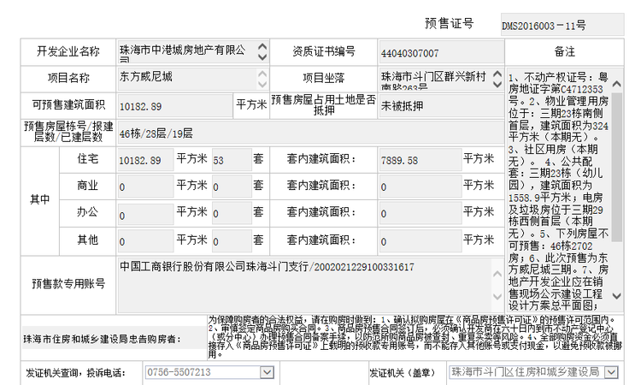Click 办公 unit count field
The width and height of the screenshot is (641, 385).
click(x=232, y=214)
